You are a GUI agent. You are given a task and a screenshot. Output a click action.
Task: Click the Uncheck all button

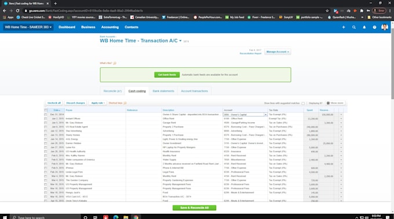click(x=54, y=103)
